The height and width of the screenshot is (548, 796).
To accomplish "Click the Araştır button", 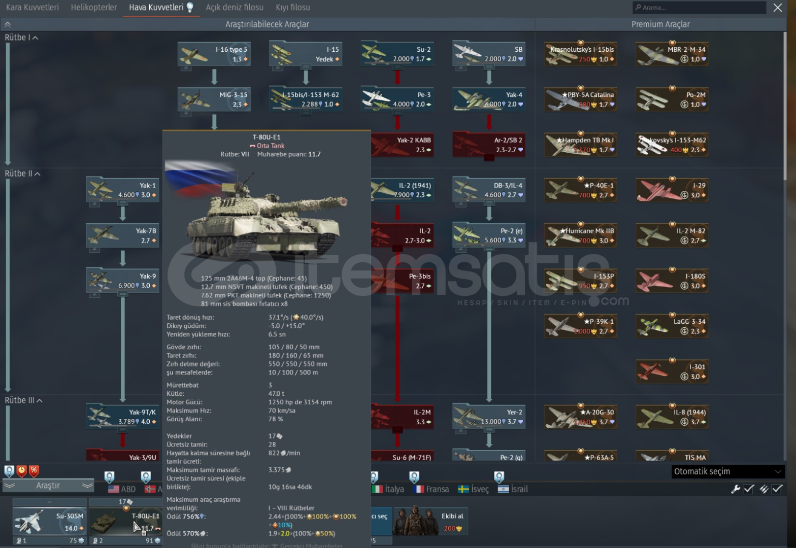I will click(48, 486).
